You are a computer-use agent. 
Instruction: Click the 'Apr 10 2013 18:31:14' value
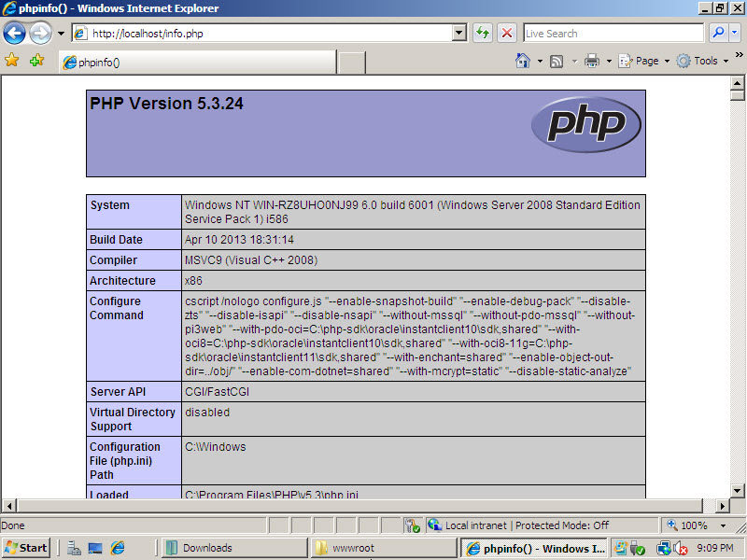[239, 240]
